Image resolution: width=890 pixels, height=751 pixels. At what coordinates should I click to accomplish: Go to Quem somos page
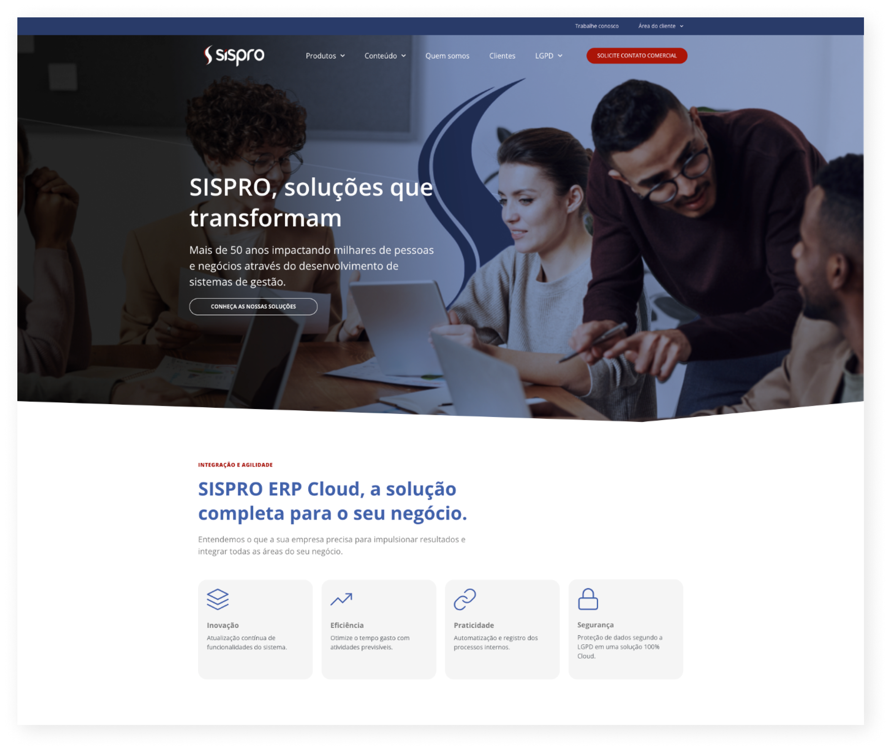[x=447, y=56]
